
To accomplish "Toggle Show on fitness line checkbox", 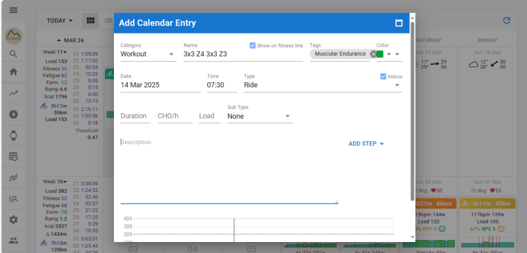I will 253,45.
